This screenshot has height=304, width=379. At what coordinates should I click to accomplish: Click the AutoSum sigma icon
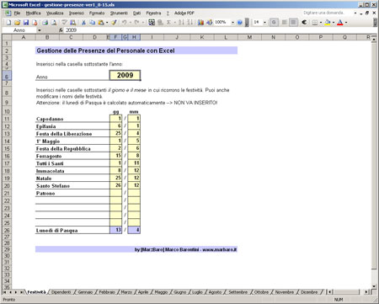click(x=168, y=23)
